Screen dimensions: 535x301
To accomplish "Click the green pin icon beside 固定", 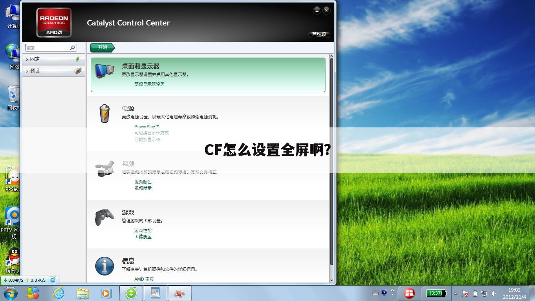I will pyautogui.click(x=77, y=59).
